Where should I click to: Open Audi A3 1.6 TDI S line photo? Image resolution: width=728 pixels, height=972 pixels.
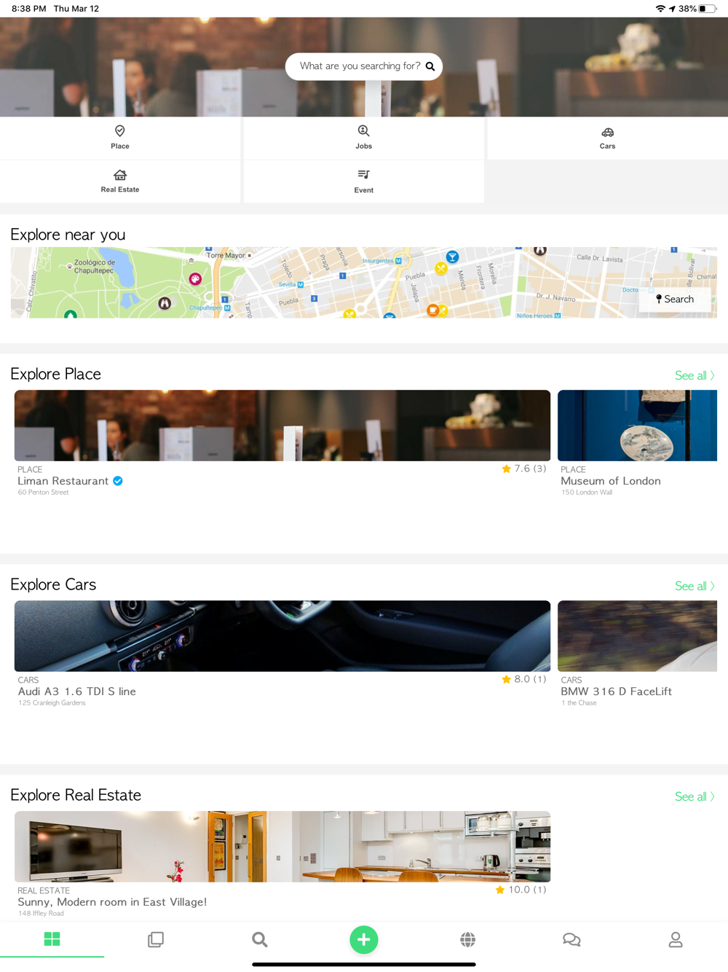click(282, 636)
